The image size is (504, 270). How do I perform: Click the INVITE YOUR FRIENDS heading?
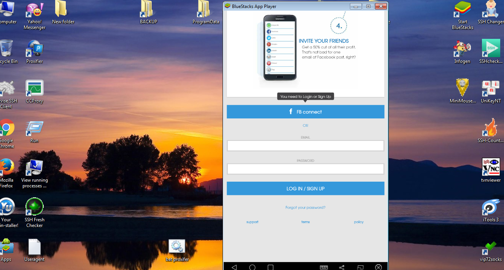[324, 41]
